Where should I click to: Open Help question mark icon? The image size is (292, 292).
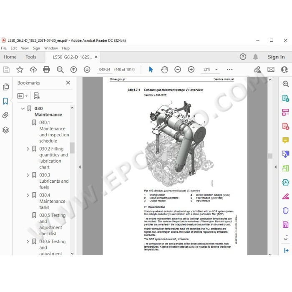(x=243, y=57)
